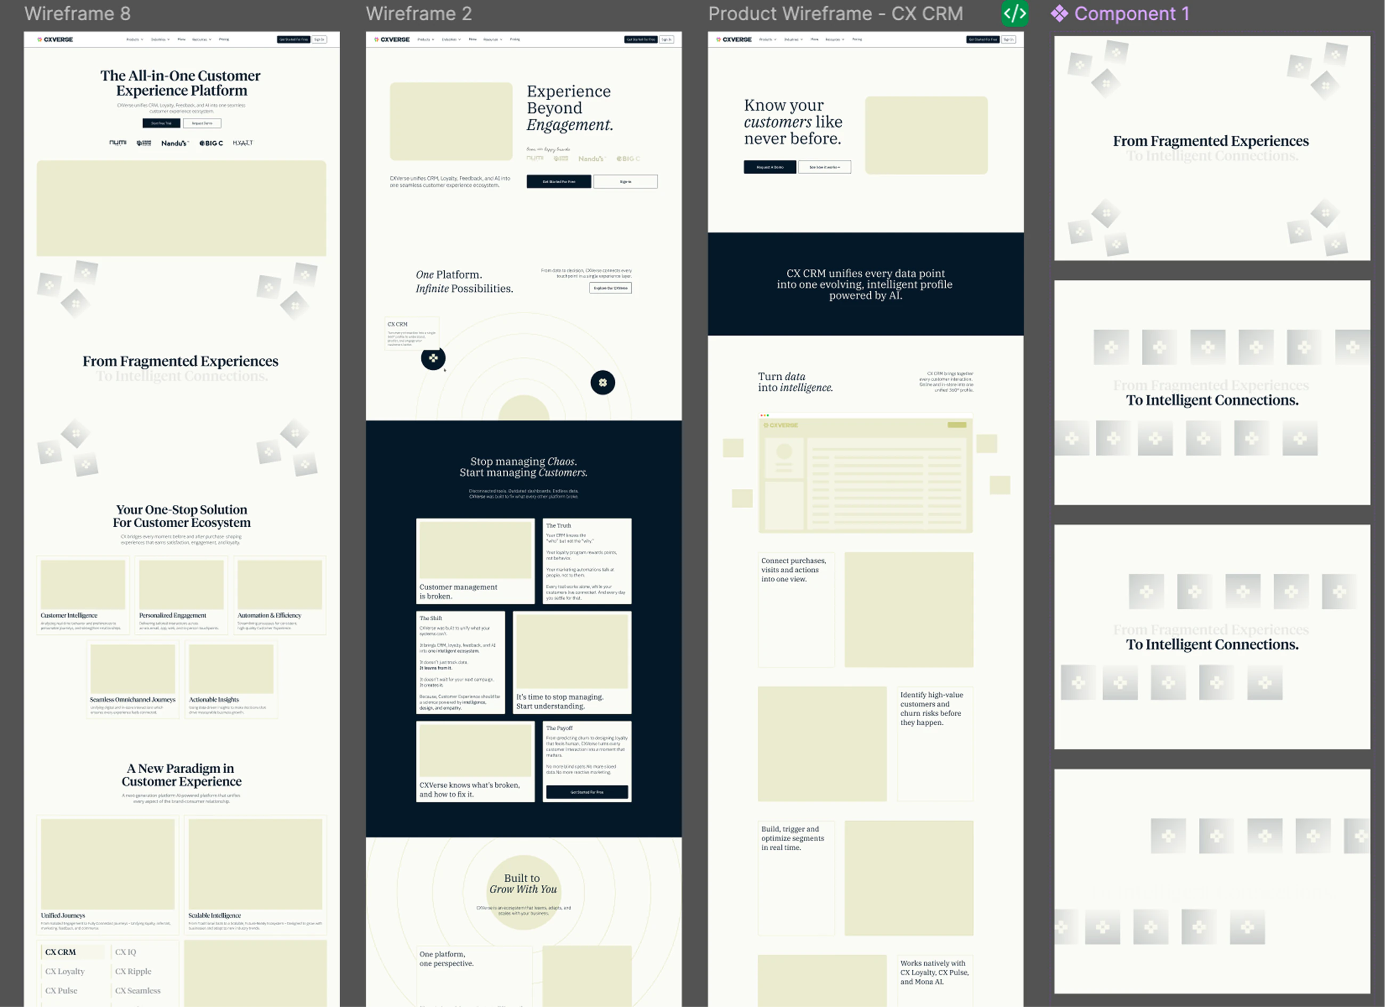Viewport: 1385px width, 1007px height.
Task: Expand Products dropdown in Wireframe 2 navbar
Action: [x=426, y=39]
